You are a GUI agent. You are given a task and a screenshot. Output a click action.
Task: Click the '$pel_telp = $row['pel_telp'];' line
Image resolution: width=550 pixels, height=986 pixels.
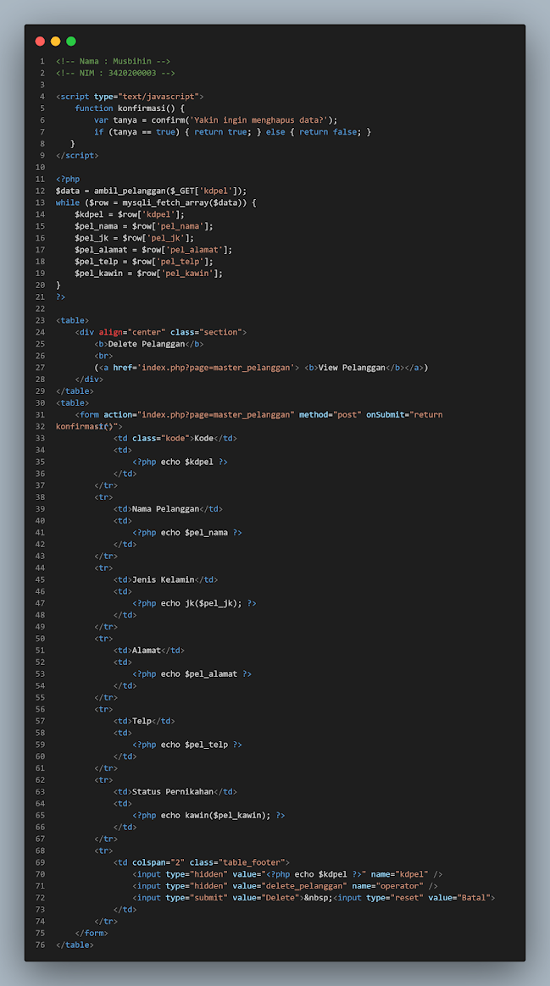coord(144,262)
